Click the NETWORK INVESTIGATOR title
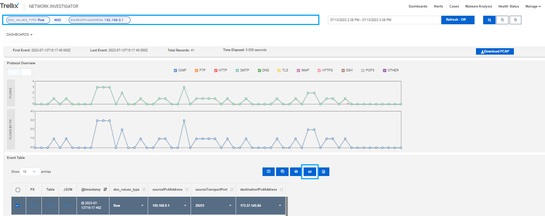The height and width of the screenshot is (216, 545). click(x=54, y=6)
